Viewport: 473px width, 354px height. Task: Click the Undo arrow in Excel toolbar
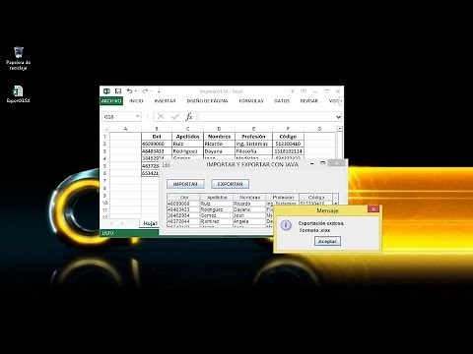point(129,91)
